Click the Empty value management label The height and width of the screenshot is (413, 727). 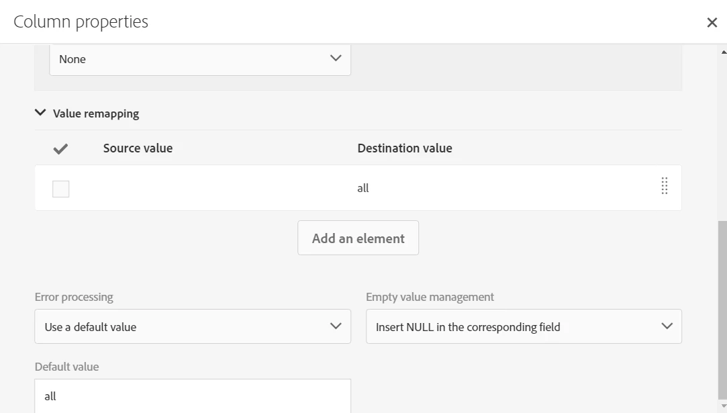[x=430, y=297]
